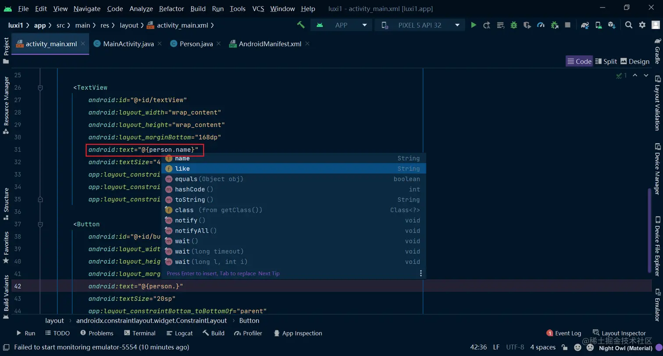Sync Project with Gradle Files icon
The width and height of the screenshot is (663, 356).
click(585, 25)
